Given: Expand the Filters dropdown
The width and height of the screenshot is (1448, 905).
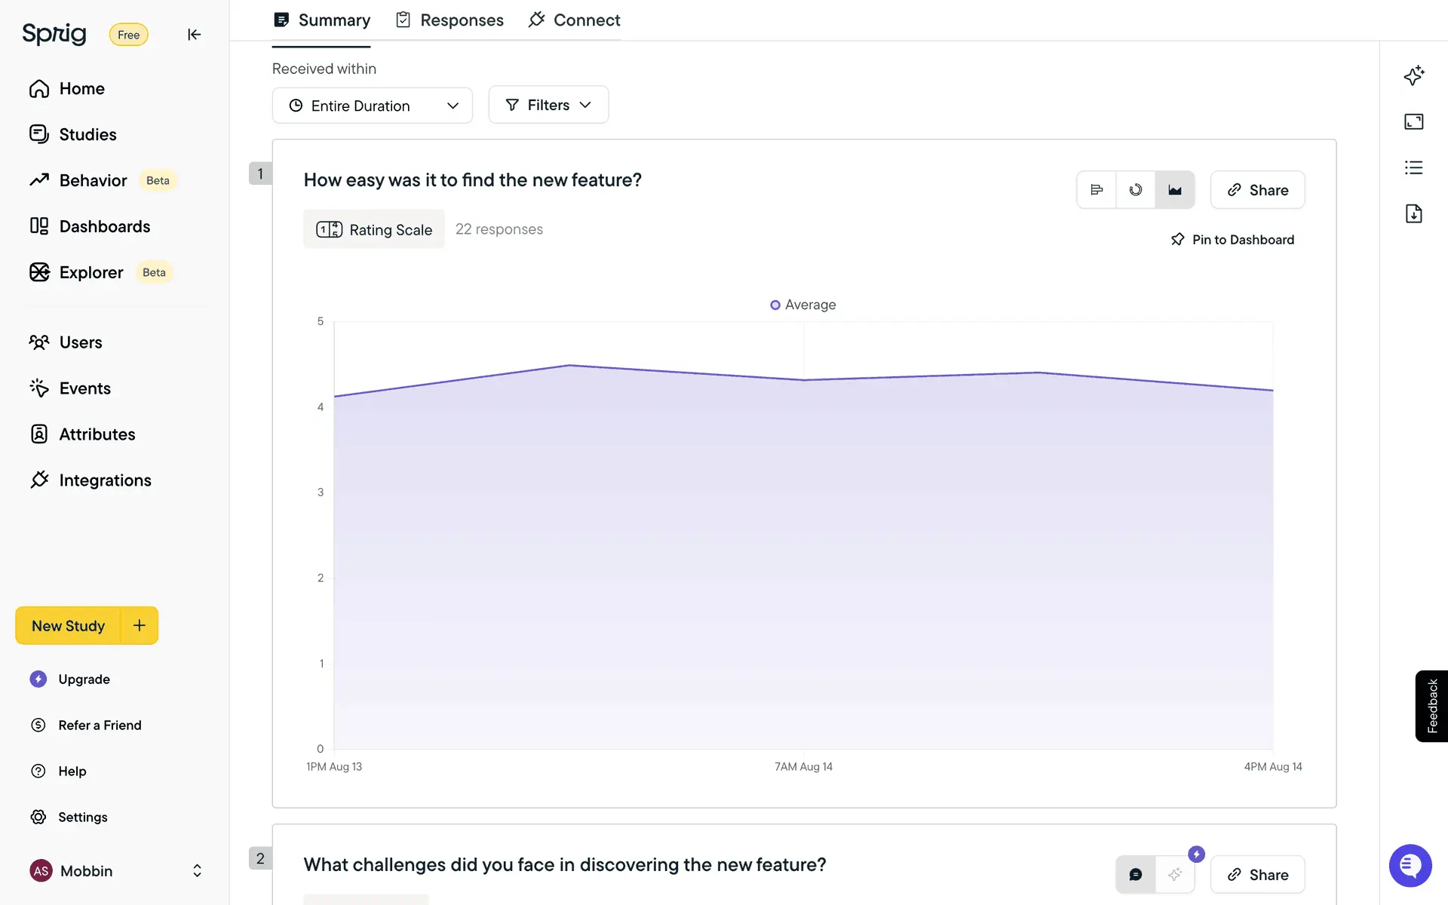Looking at the screenshot, I should (x=548, y=105).
